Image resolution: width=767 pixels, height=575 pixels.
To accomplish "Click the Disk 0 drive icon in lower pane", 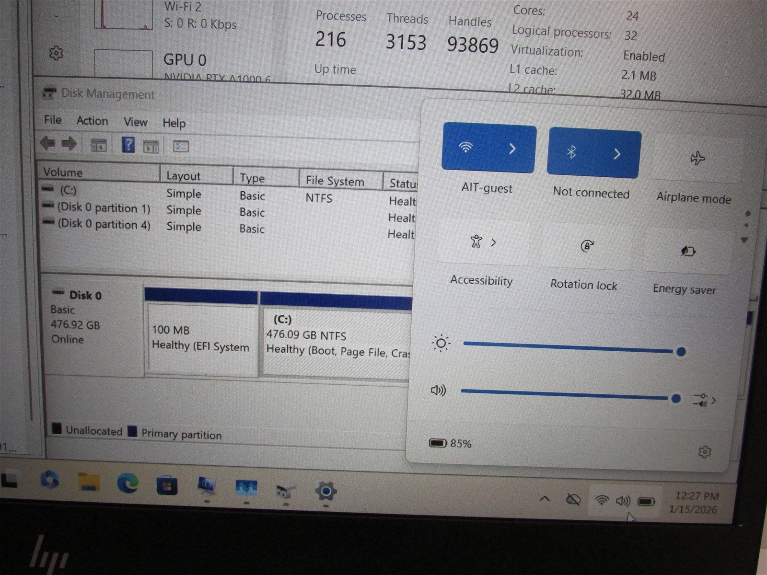I will tap(58, 292).
